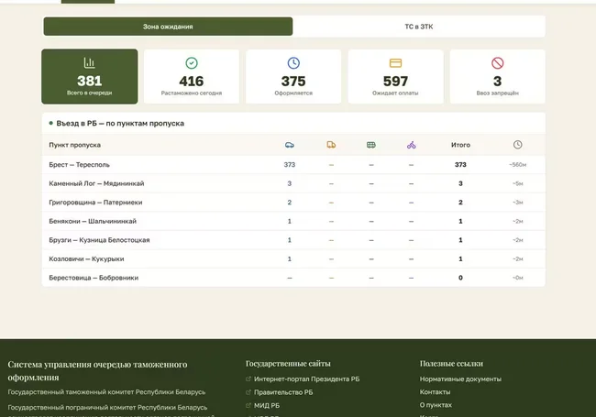Click the blue clock icon above 375
Screen dimensions: 596x417
point(293,63)
